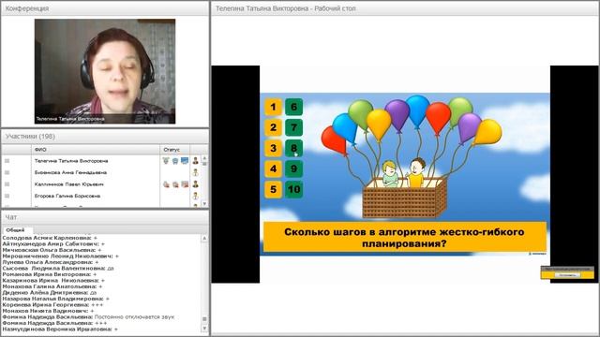This screenshot has width=600, height=337.
Task: Click third status icon for Калинников Павел Юрьевич
Action: tap(185, 184)
